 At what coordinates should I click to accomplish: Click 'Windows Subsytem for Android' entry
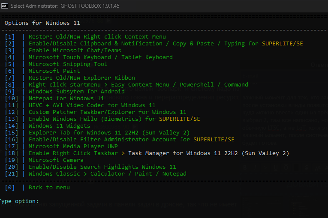click(77, 92)
